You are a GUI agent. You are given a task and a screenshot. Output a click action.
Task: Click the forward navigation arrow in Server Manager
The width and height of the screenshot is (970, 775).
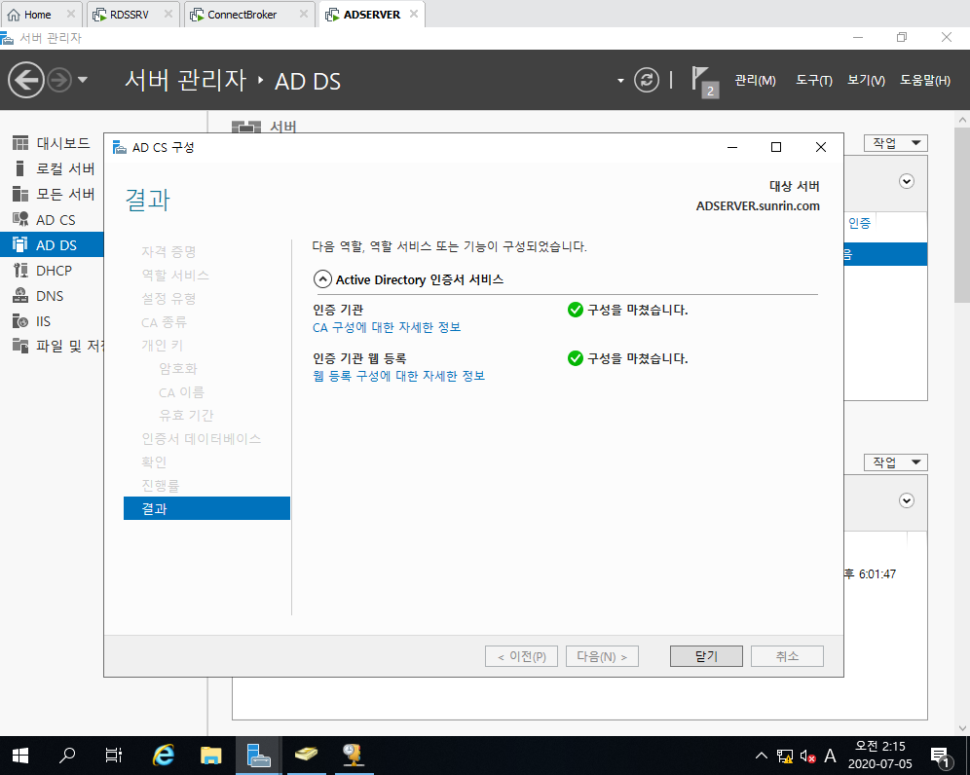tap(60, 81)
